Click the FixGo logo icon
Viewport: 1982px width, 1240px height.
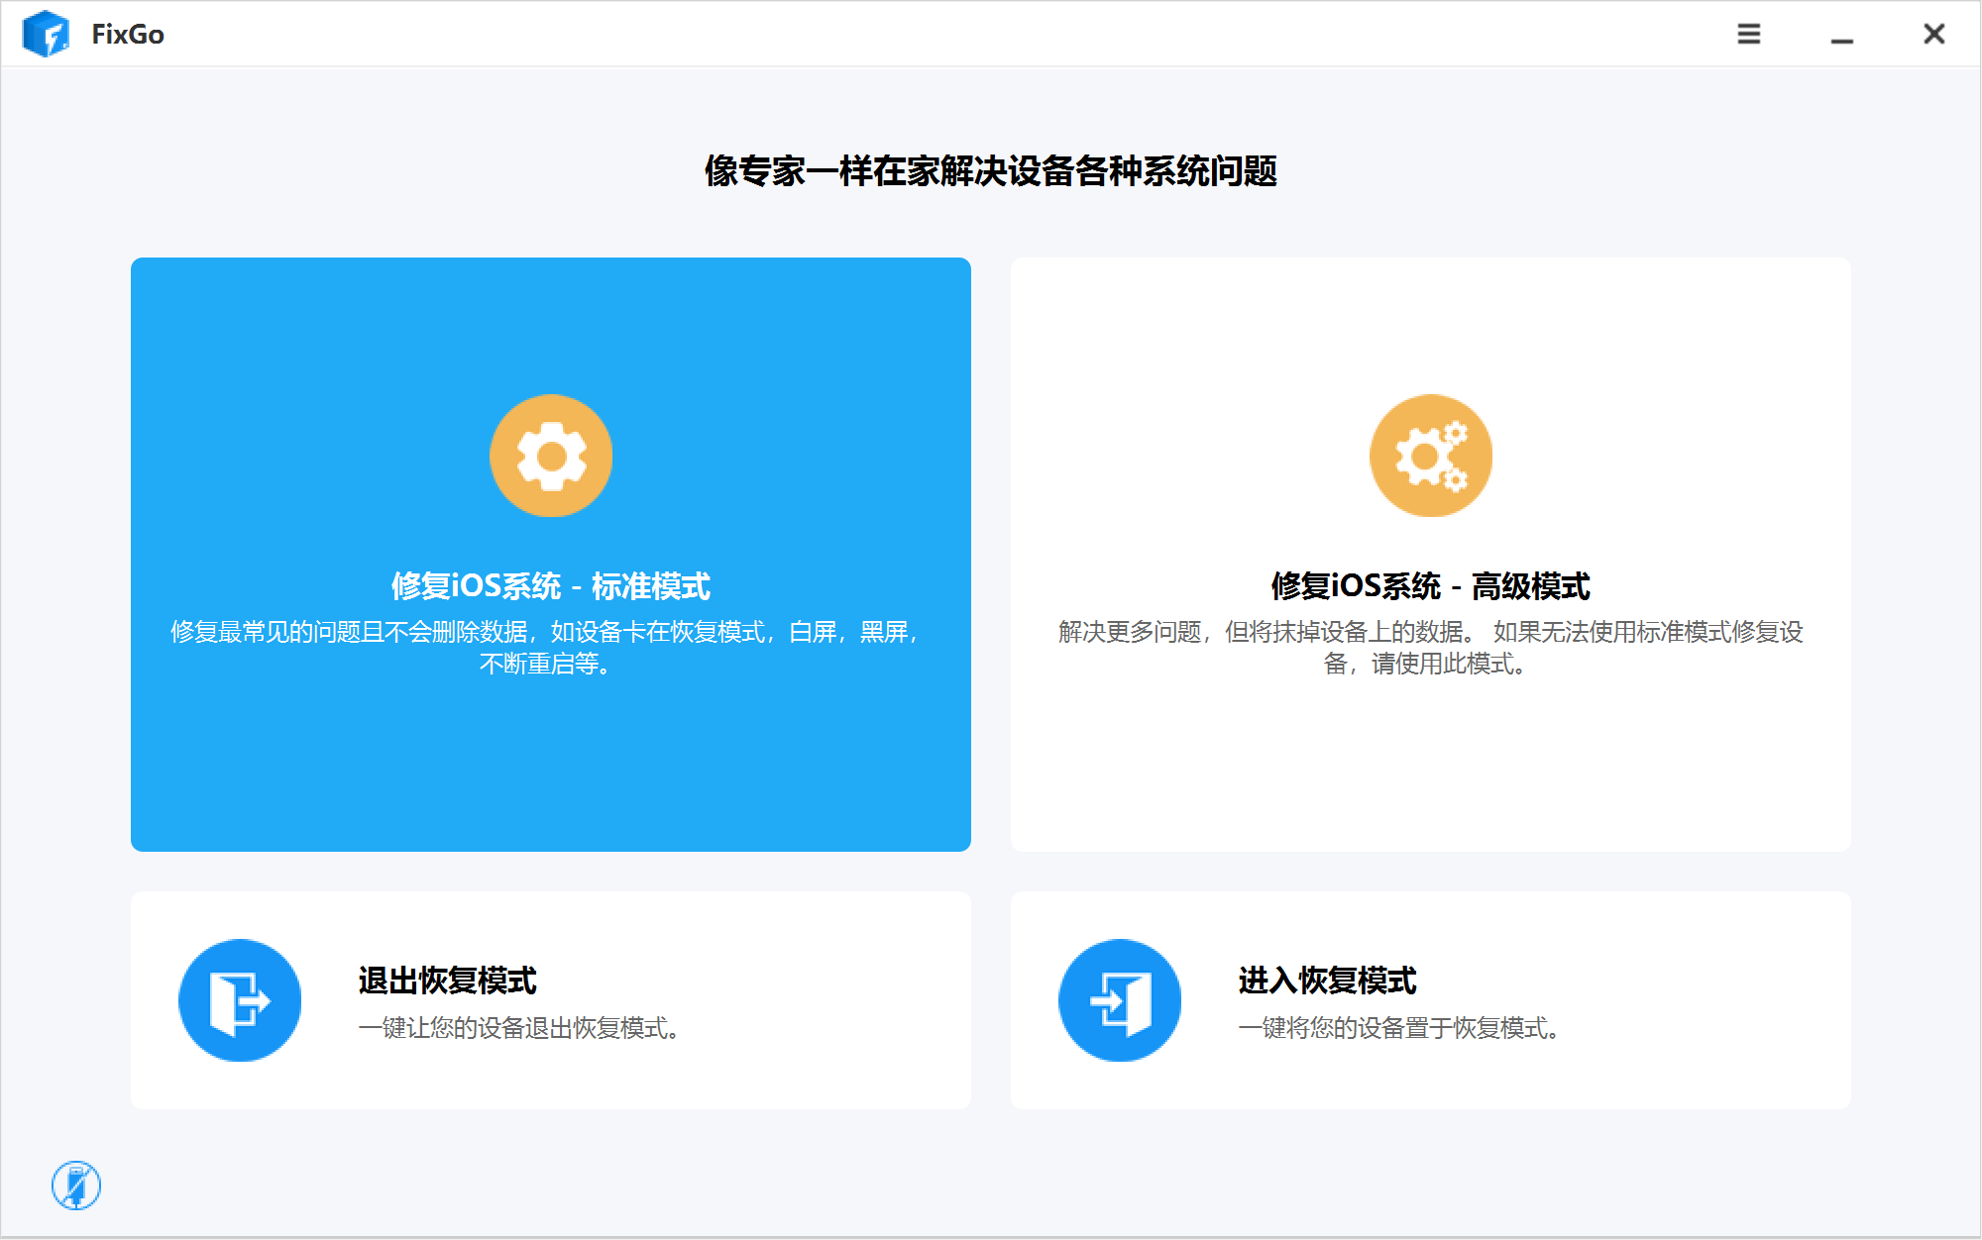pyautogui.click(x=46, y=34)
